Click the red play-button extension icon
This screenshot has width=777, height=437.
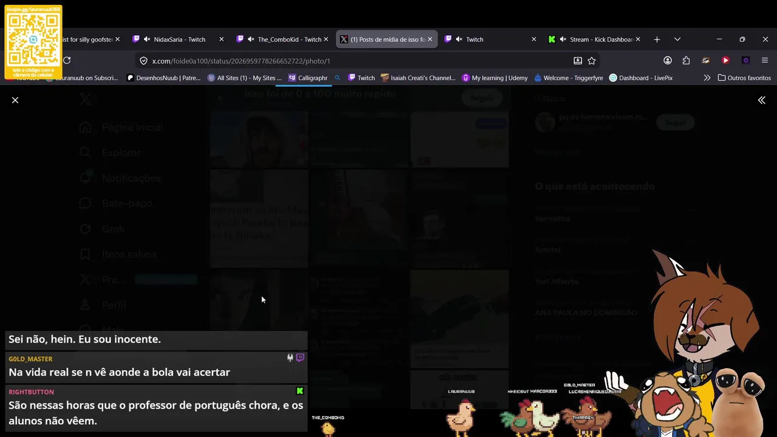point(725,61)
